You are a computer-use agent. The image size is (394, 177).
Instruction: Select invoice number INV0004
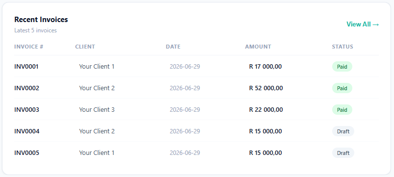coord(26,131)
